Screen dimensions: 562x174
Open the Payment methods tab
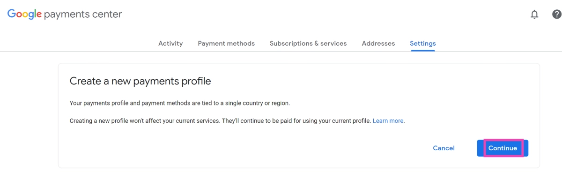226,43
